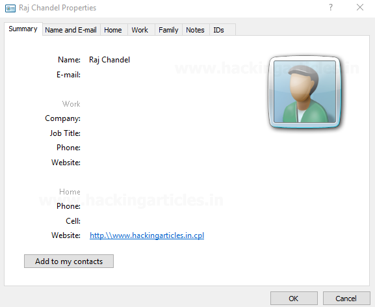Click the name value Raj Chandel
The height and width of the screenshot is (307, 375).
[110, 60]
